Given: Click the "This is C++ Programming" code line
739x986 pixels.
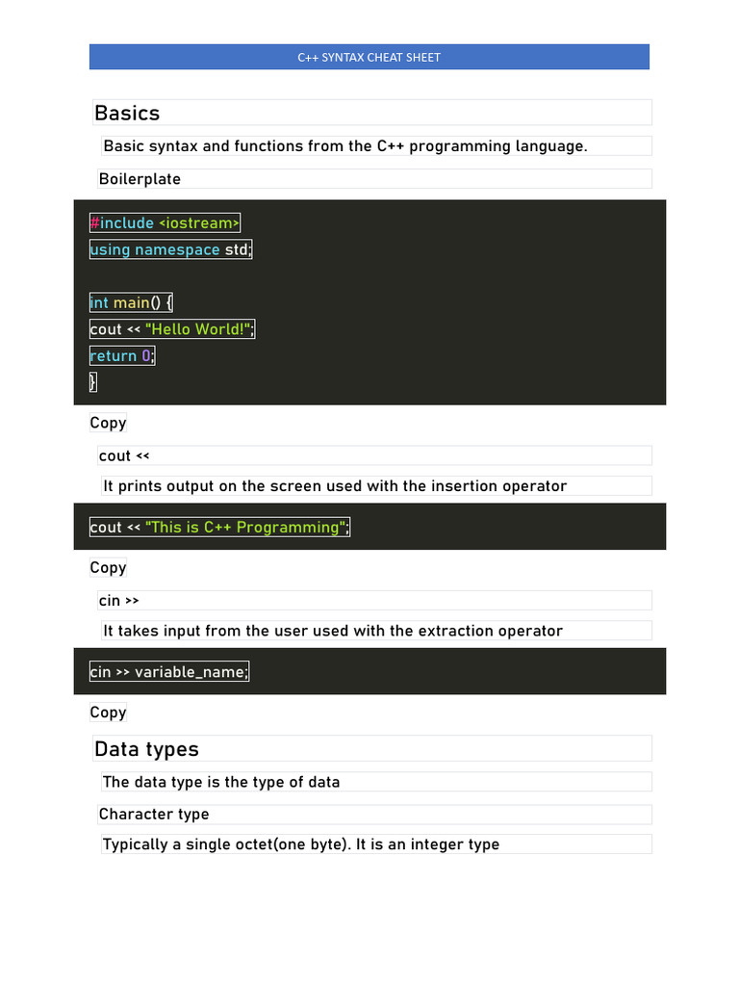Looking at the screenshot, I should (219, 527).
